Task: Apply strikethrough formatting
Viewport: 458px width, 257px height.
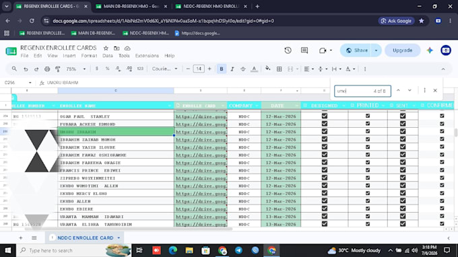Action: pyautogui.click(x=243, y=69)
